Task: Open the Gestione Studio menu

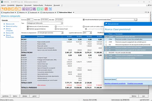Action: click(38, 5)
